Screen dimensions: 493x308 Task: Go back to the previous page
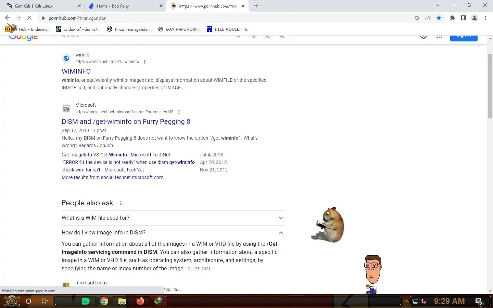tap(8, 18)
